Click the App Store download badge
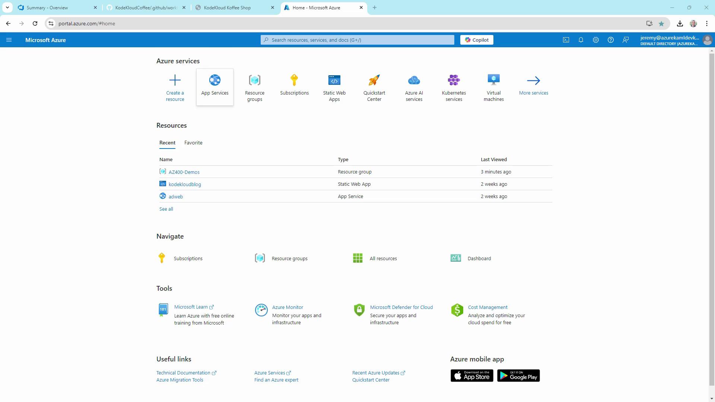 click(x=472, y=376)
